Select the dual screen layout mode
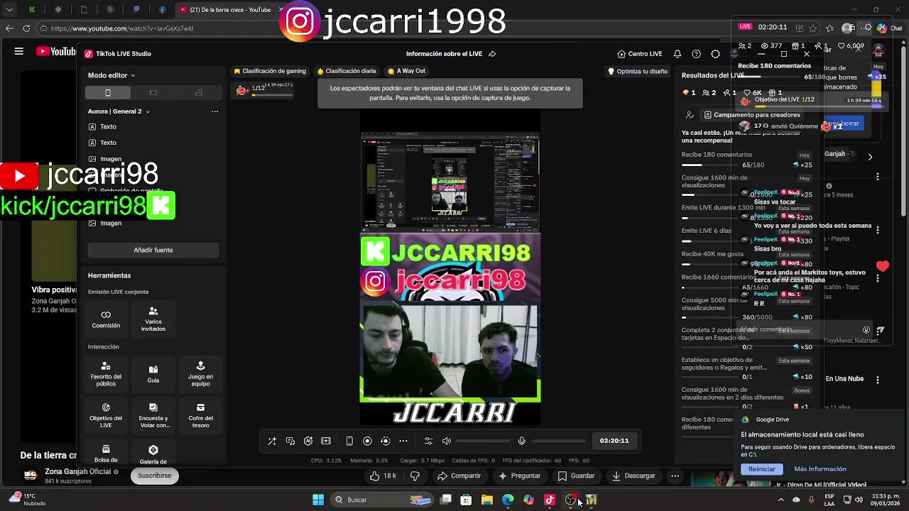Screen dimensions: 909x511 [x=199, y=93]
